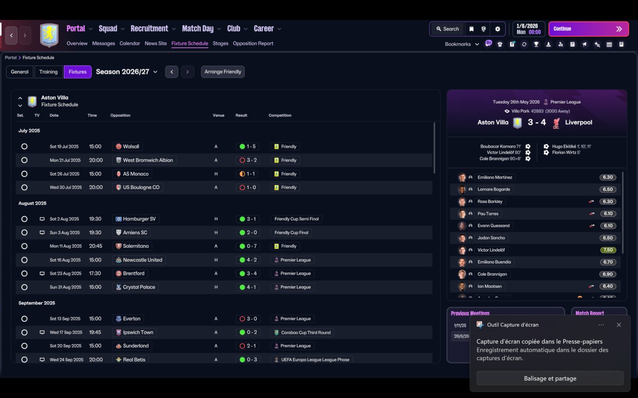Expand the Recruitment menu dropdown arrow

click(173, 29)
